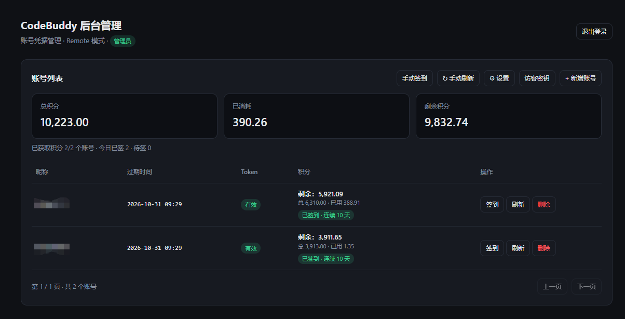Image resolution: width=625 pixels, height=319 pixels.
Task: Click the 手动刷新 button with refresh icon
Action: (458, 78)
